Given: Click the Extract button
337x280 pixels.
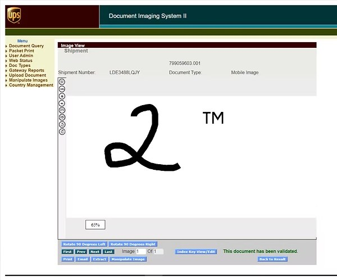Looking at the screenshot, I should [99, 259].
